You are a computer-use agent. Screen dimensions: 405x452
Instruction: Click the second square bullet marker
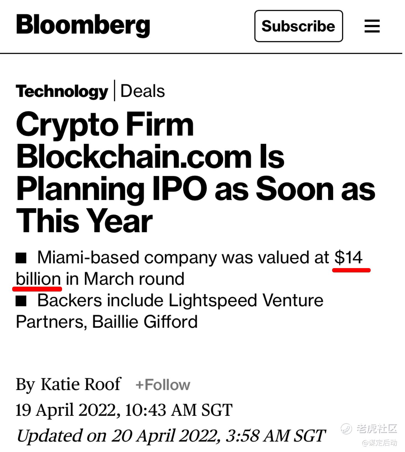pyautogui.click(x=21, y=301)
